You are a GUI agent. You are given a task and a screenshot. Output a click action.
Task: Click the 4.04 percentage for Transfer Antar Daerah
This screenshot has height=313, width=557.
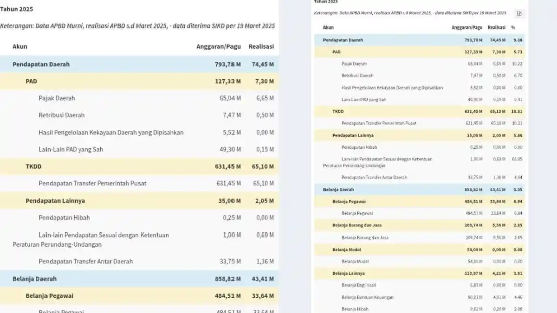click(x=518, y=178)
